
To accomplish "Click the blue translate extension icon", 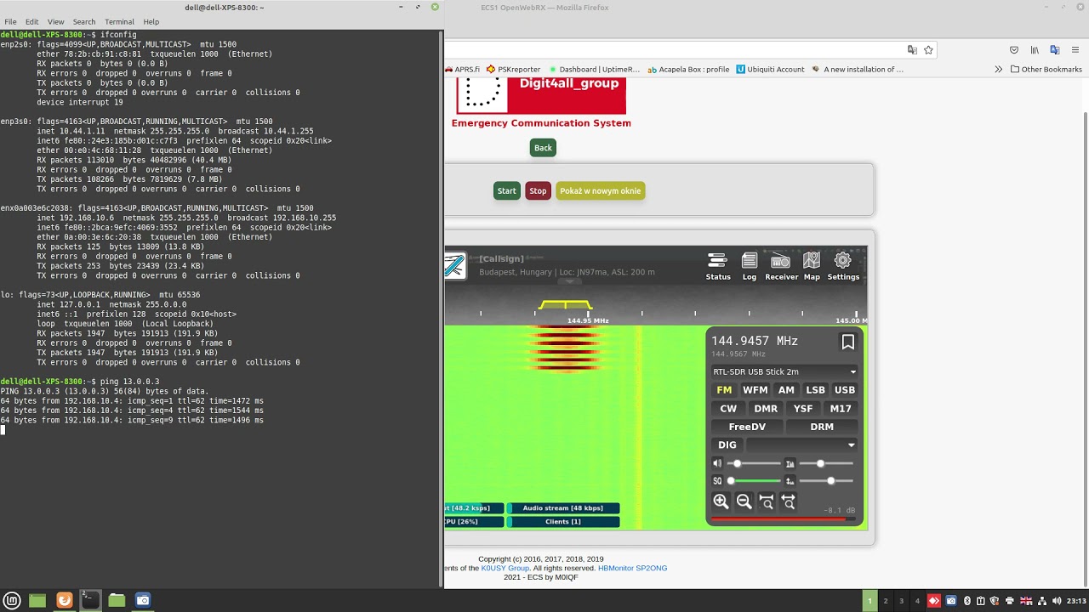I will (x=1055, y=50).
